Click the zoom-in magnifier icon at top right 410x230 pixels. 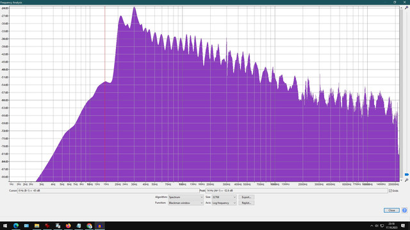[406, 8]
